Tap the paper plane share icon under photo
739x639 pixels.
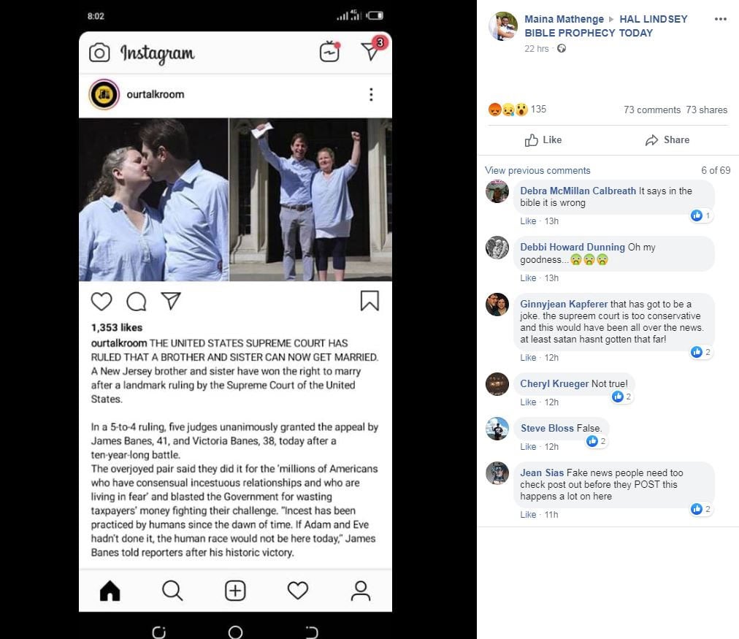click(x=170, y=301)
